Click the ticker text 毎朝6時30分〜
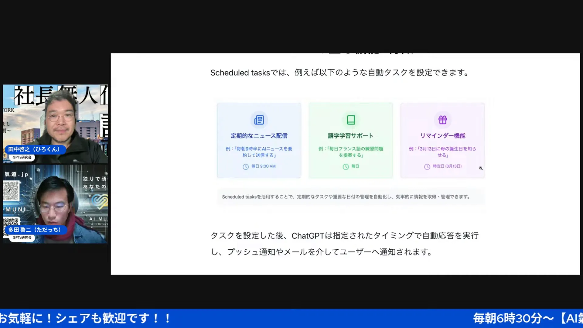Image resolution: width=583 pixels, height=328 pixels. pos(513,319)
